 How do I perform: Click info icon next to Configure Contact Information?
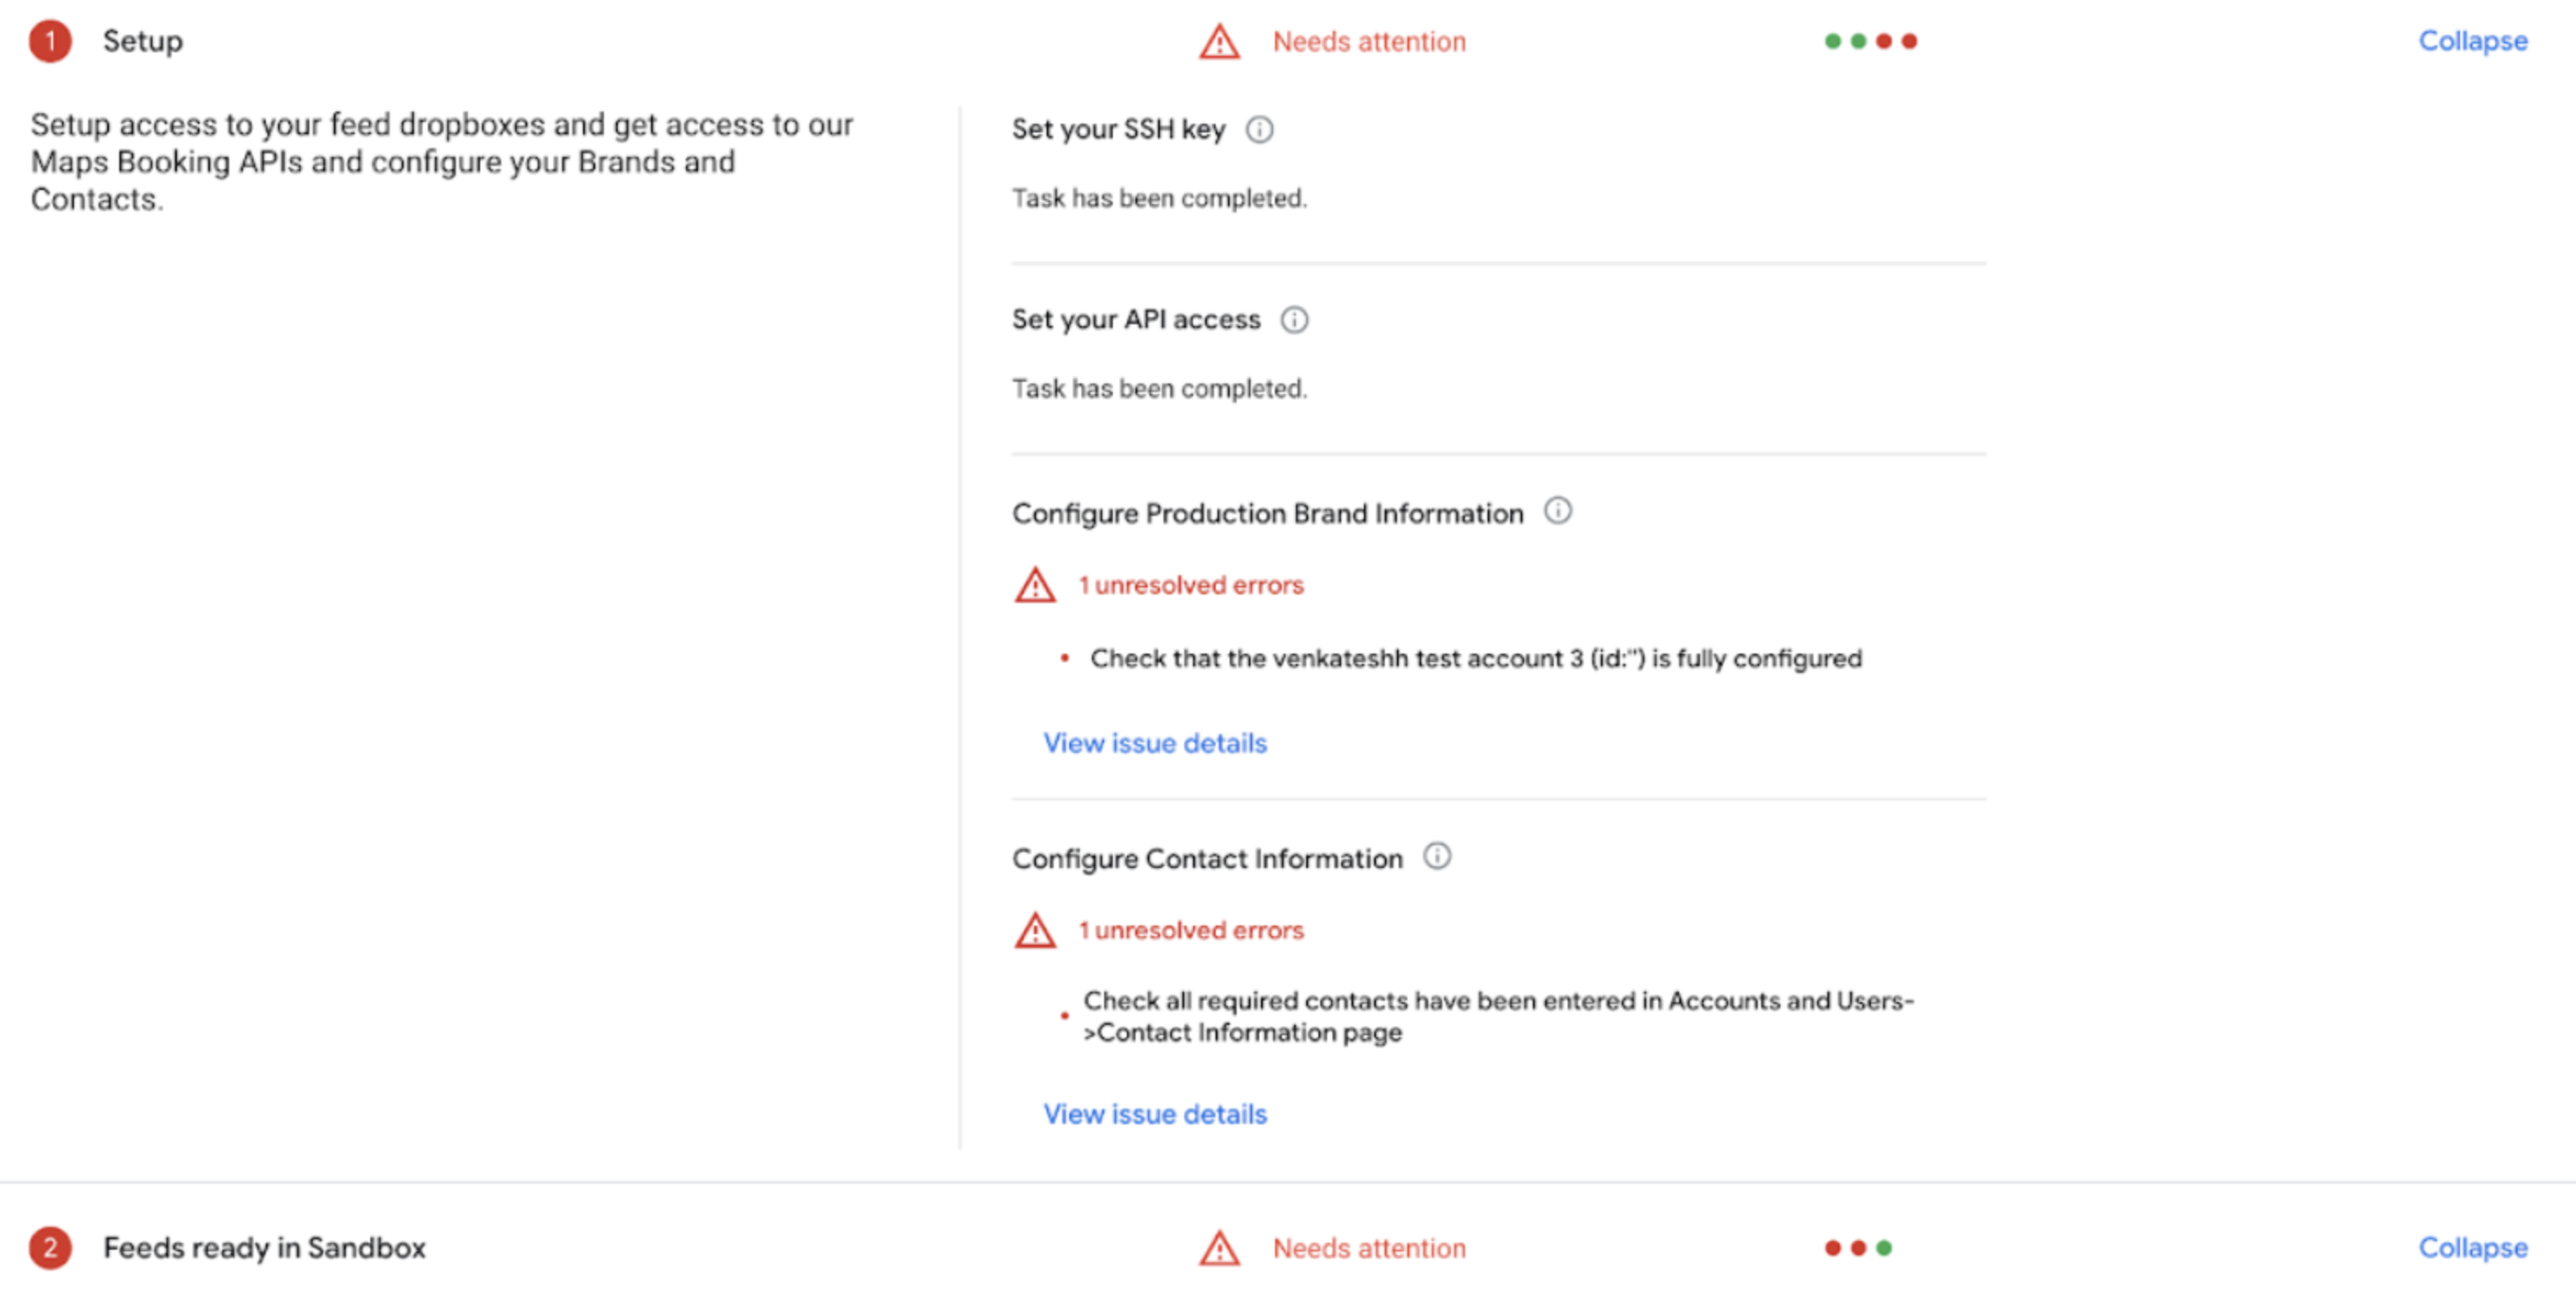click(x=1436, y=856)
